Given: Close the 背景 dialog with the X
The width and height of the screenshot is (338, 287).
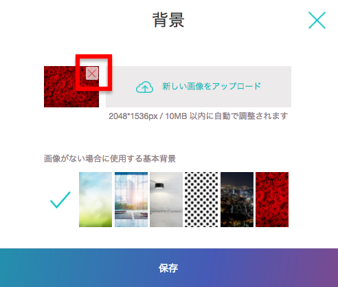Looking at the screenshot, I should click(x=317, y=21).
